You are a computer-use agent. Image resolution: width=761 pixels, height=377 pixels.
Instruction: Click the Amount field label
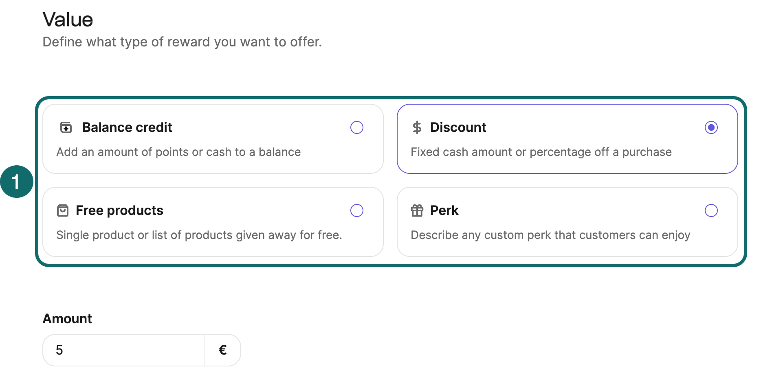[67, 319]
